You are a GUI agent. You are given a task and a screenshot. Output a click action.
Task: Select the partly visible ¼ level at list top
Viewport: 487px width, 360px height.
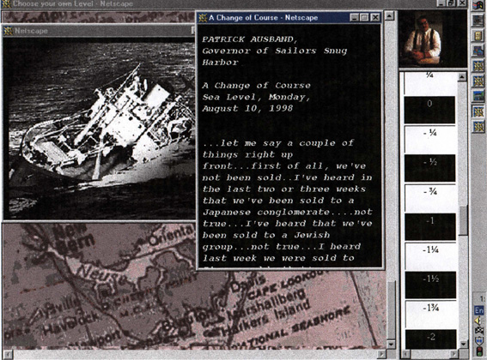[429, 83]
